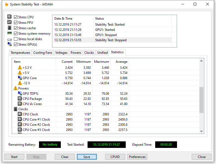Click the warning icon on the +5 V row

[x=20, y=73]
